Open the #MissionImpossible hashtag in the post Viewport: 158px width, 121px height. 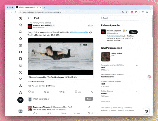pyautogui.click(x=79, y=32)
